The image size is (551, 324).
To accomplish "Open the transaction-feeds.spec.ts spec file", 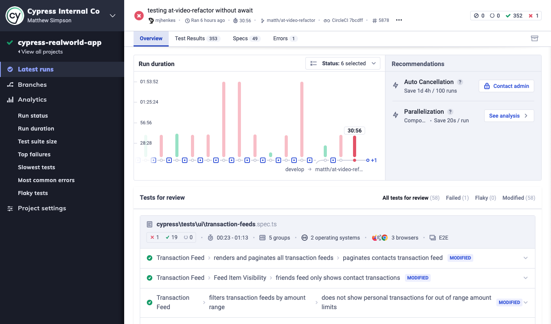I will pyautogui.click(x=216, y=224).
